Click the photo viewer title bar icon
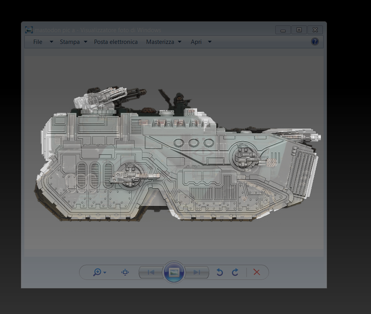 [x=28, y=29]
